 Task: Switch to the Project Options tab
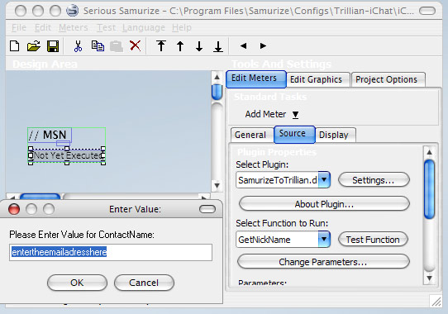[x=388, y=79]
